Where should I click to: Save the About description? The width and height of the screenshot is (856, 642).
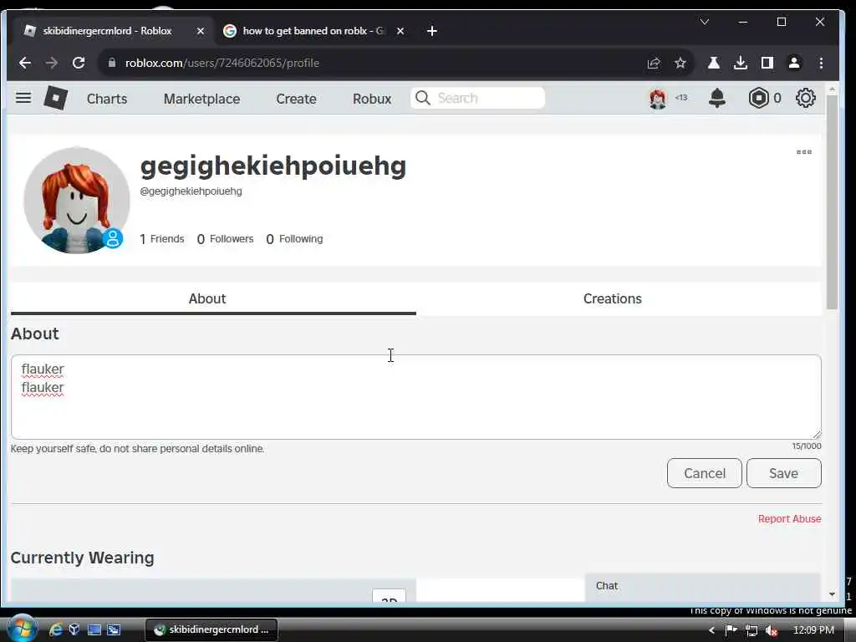tap(783, 473)
